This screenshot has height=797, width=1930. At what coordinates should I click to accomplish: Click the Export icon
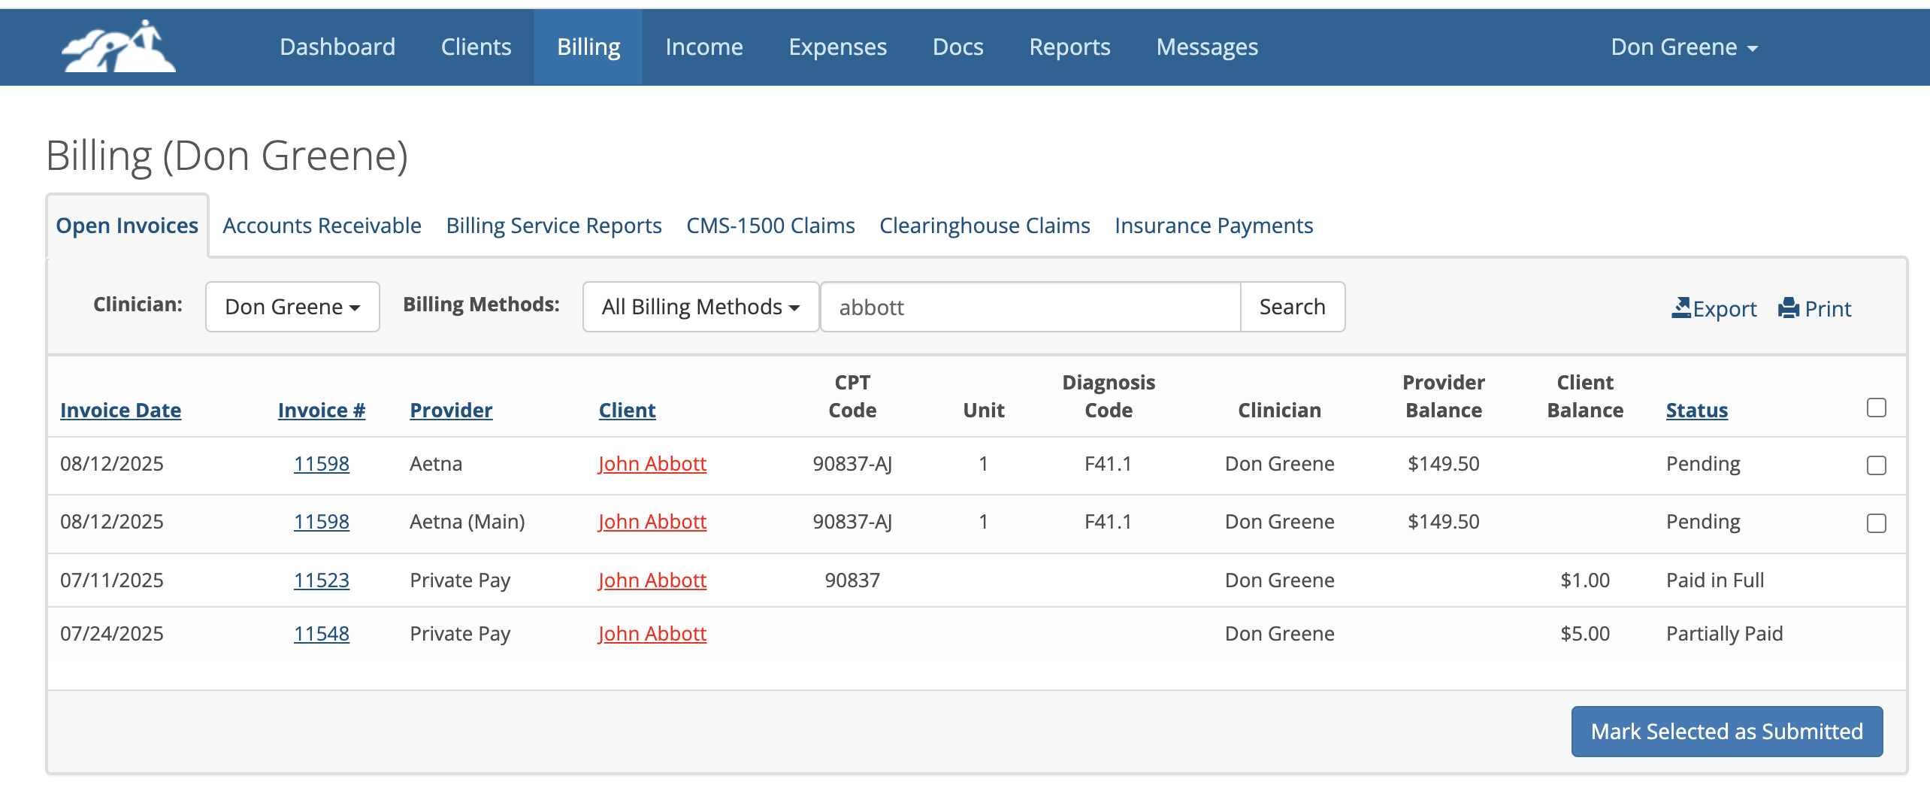(1681, 308)
